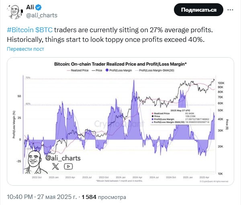Screen dimensions: 241x205
Task: Open the $BTC cashtag link
Action: point(44,31)
